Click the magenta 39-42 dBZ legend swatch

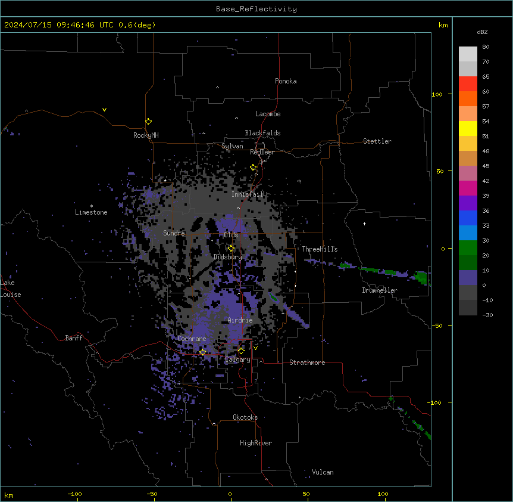click(468, 188)
